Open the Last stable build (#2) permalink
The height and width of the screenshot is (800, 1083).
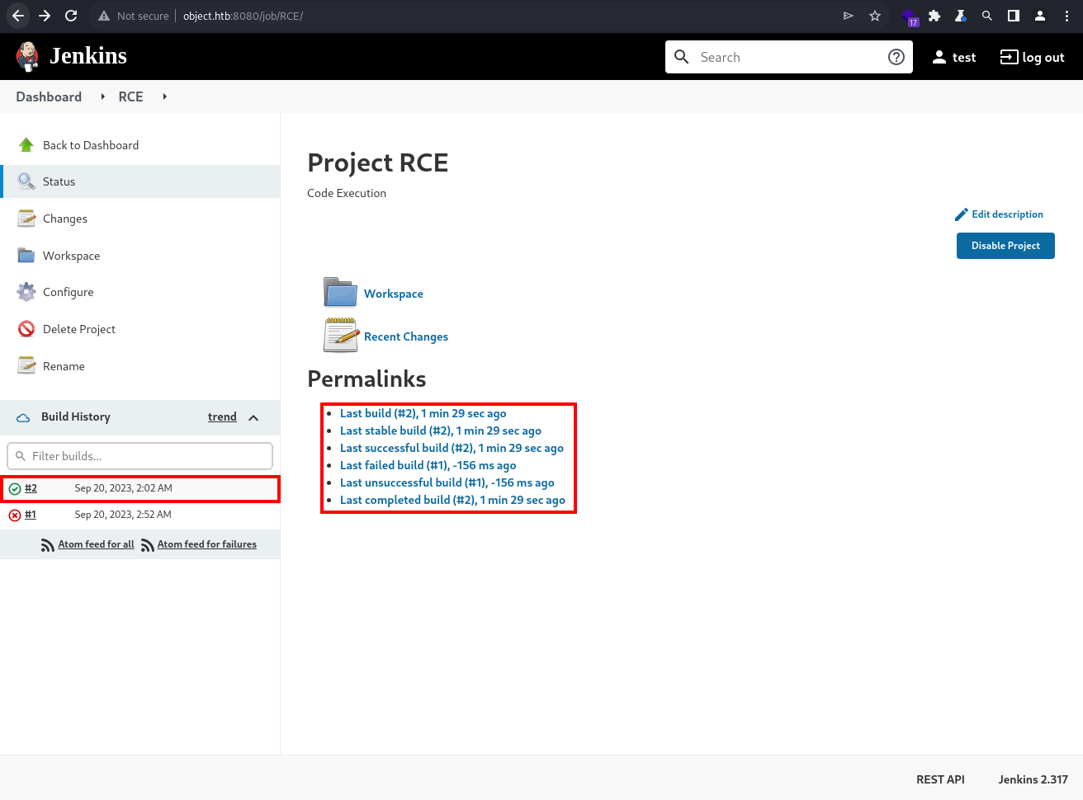(441, 431)
